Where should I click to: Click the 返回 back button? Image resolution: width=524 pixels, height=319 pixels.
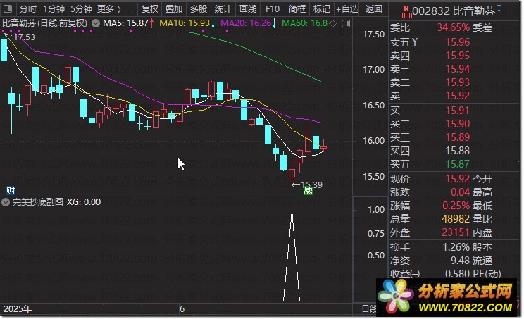[373, 8]
